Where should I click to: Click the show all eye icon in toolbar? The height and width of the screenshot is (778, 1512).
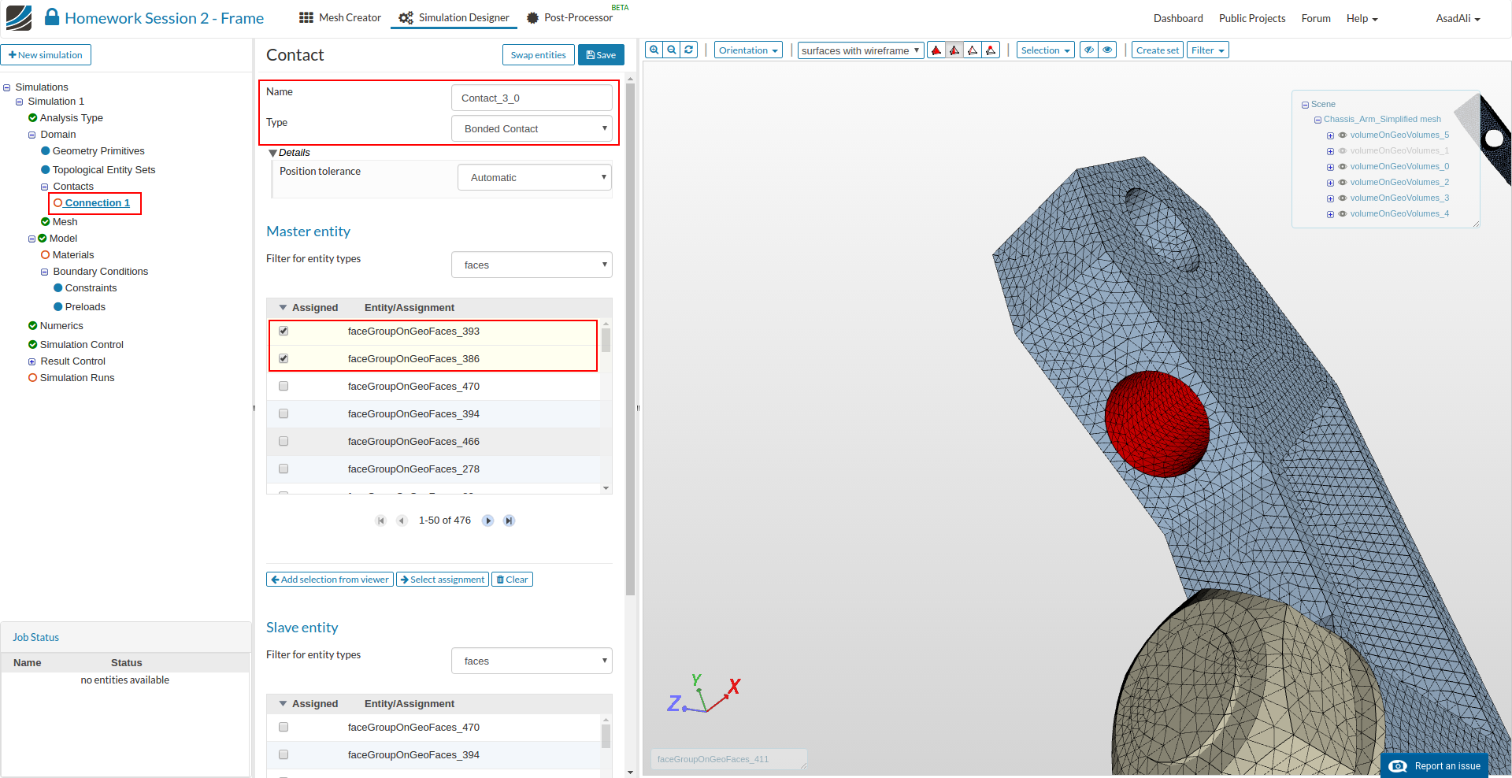[1107, 50]
